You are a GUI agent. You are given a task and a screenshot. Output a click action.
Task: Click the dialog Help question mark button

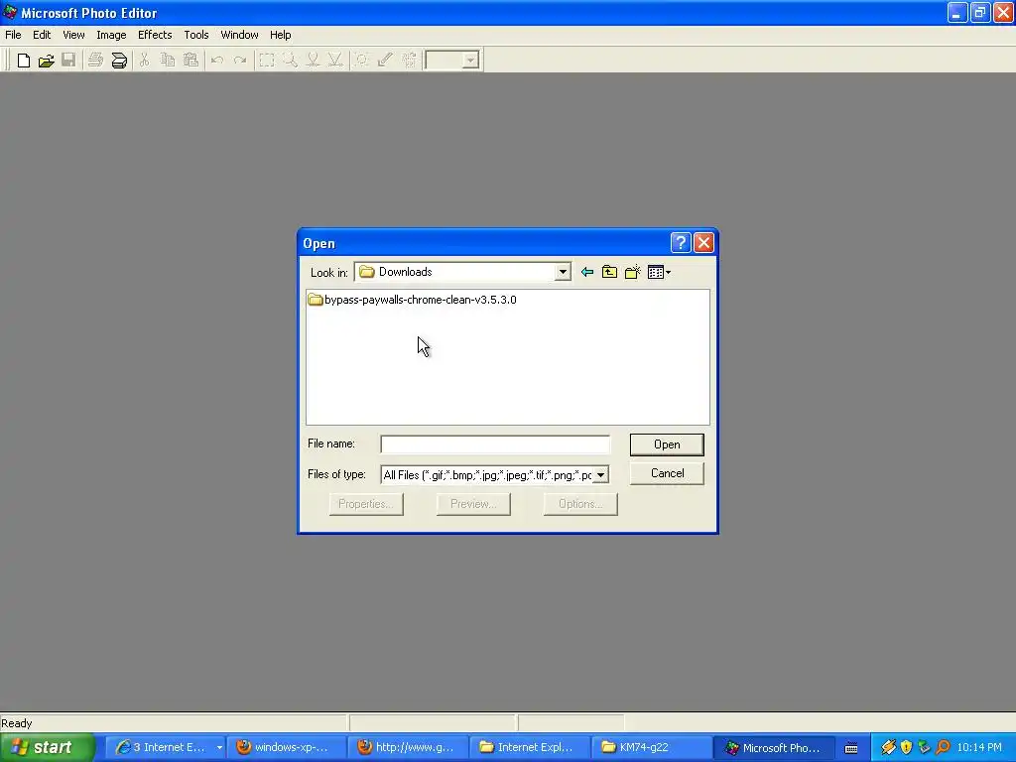pyautogui.click(x=681, y=243)
